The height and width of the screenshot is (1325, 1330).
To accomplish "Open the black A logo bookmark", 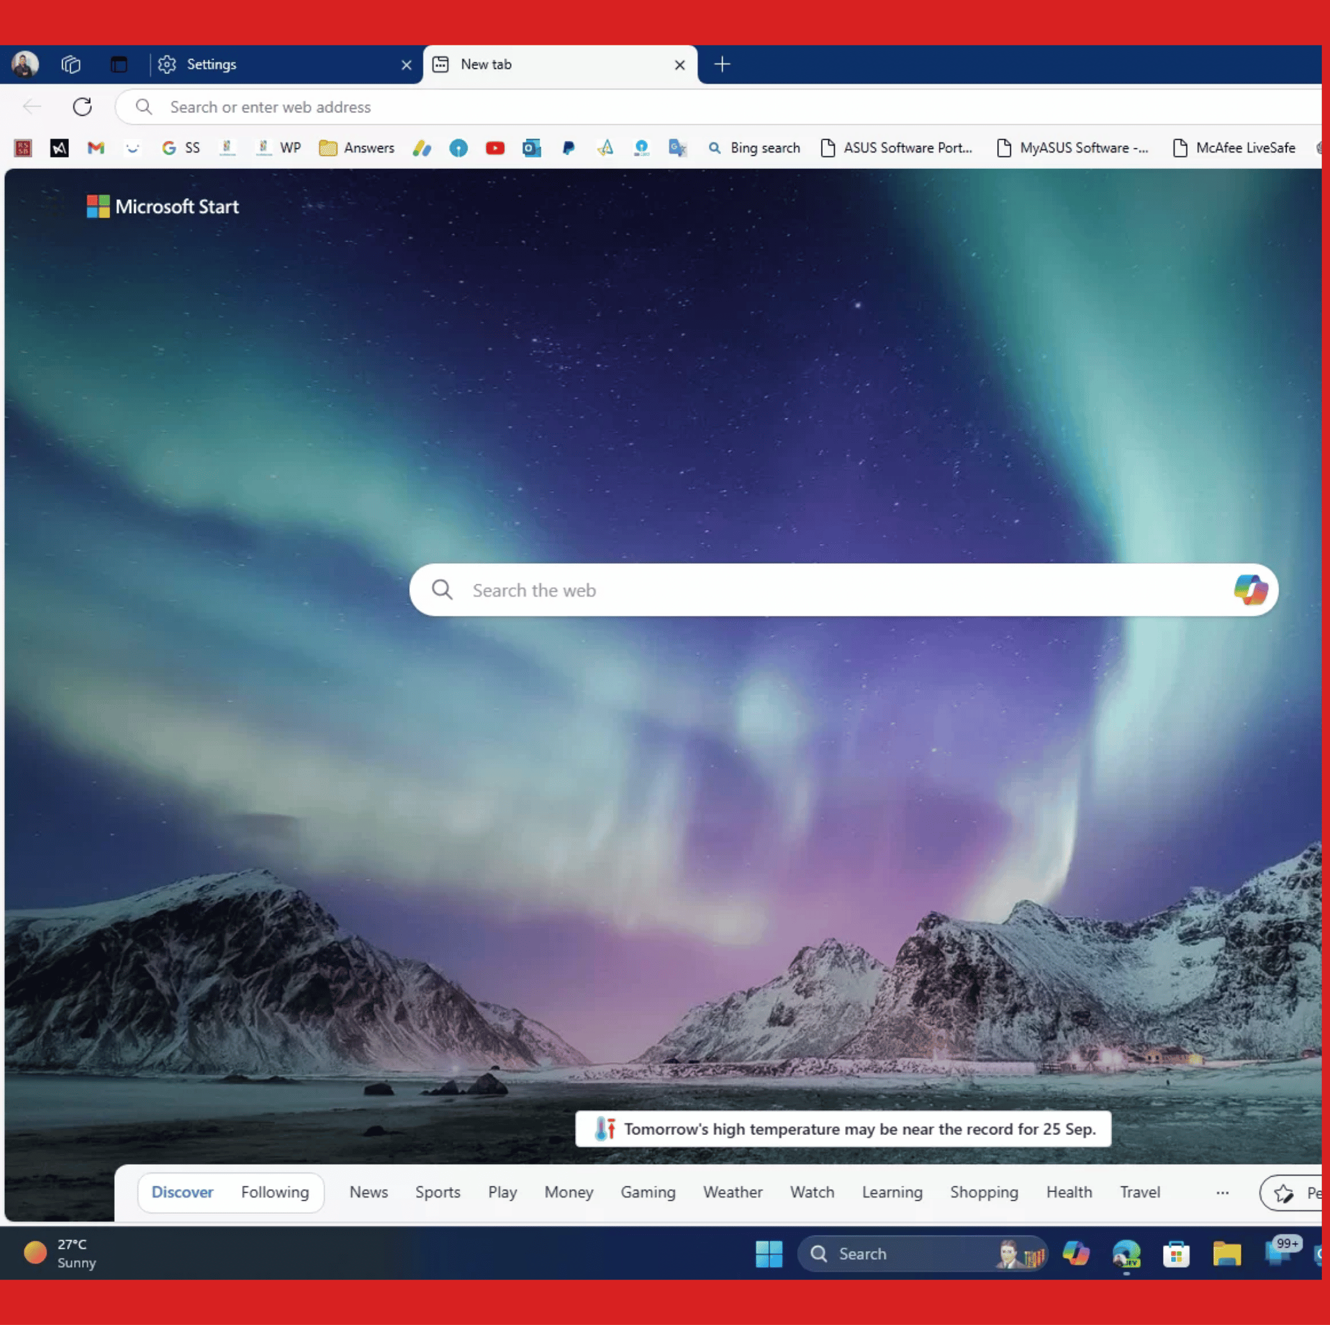I will (59, 147).
